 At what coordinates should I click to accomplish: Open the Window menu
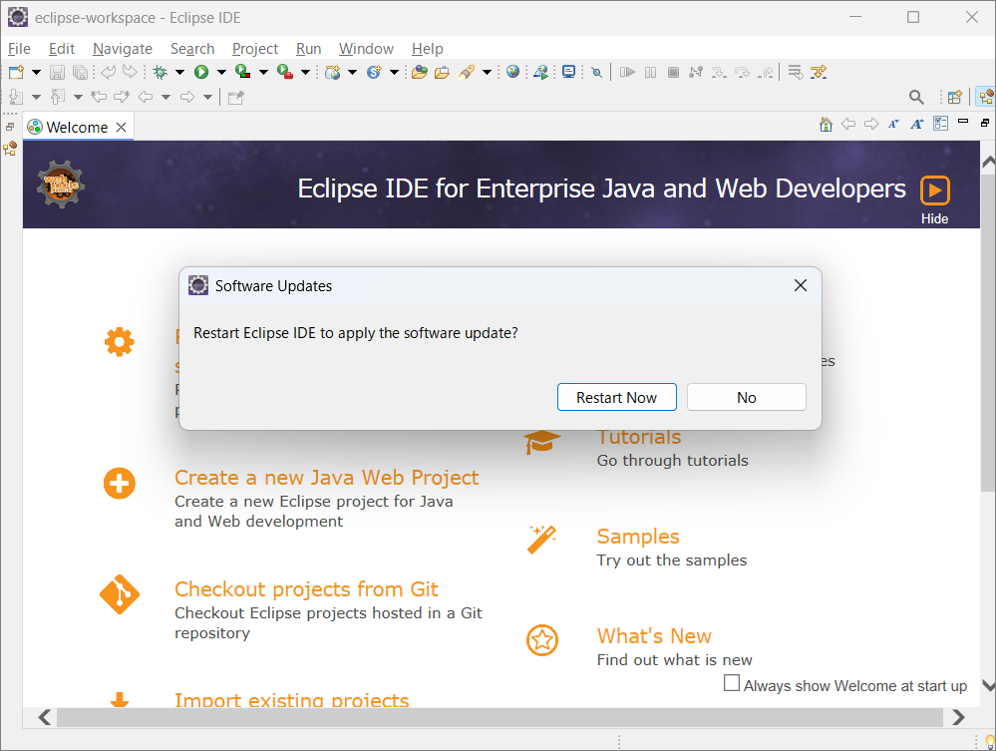pyautogui.click(x=366, y=49)
